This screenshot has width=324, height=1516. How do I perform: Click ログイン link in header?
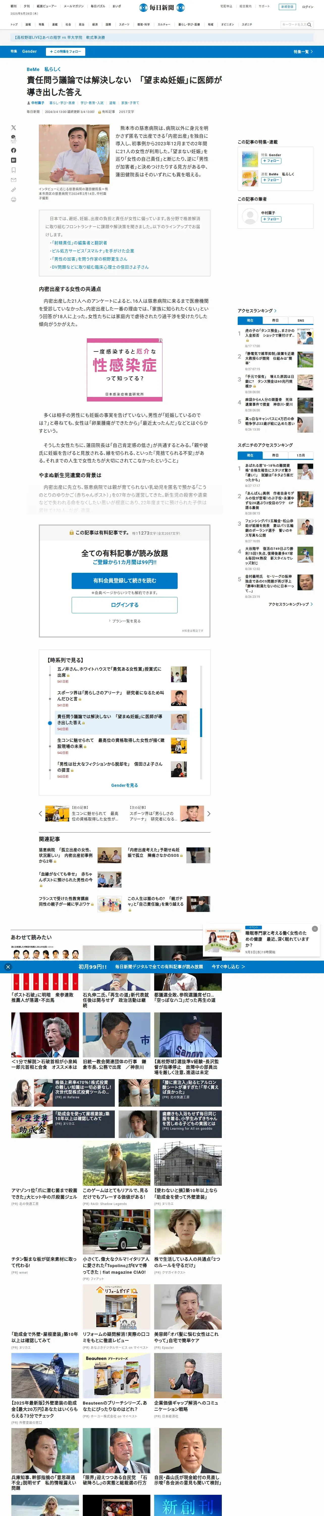point(308,7)
